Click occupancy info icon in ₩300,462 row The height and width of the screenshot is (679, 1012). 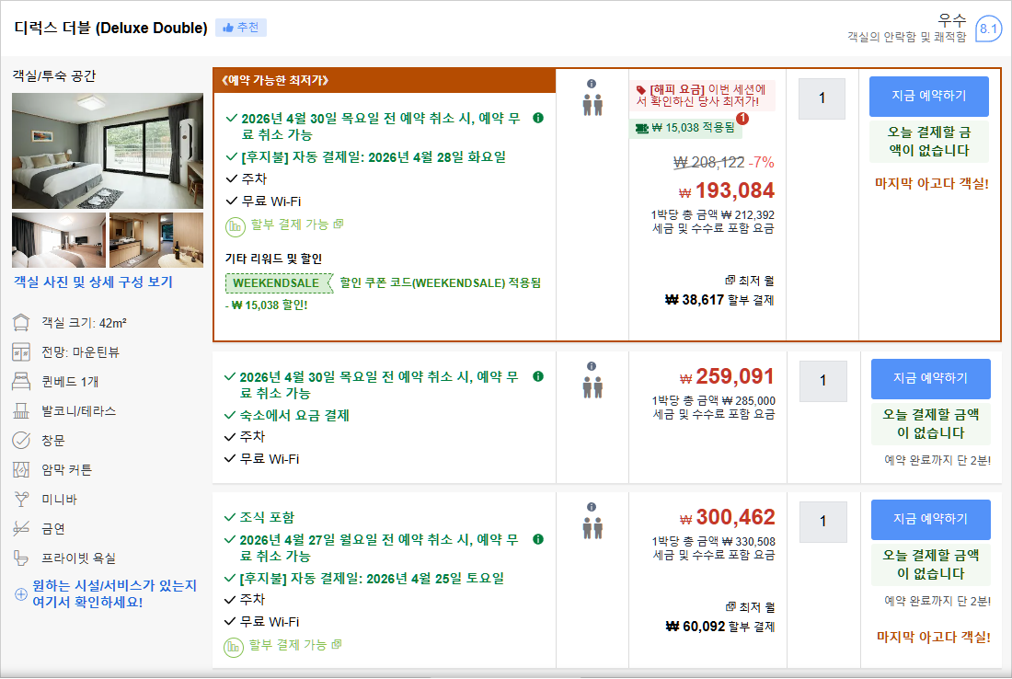click(592, 507)
